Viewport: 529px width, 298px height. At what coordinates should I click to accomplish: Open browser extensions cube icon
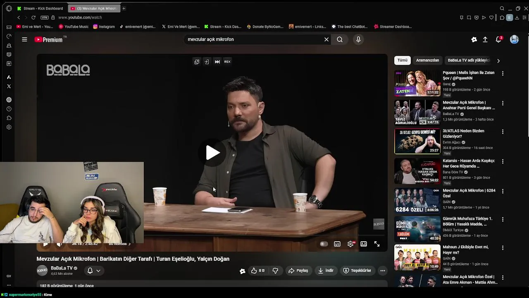pos(502,17)
